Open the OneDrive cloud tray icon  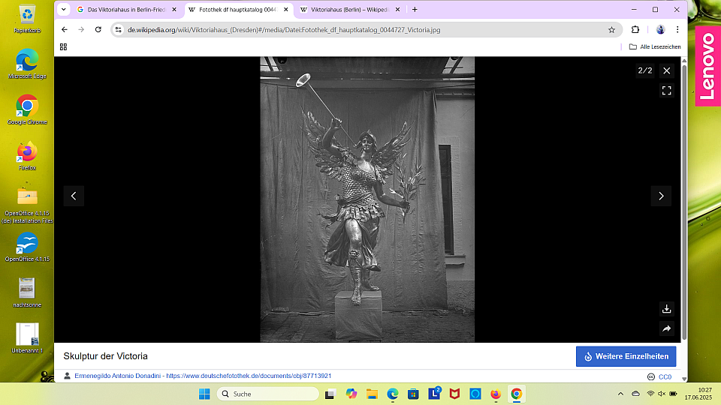635,394
